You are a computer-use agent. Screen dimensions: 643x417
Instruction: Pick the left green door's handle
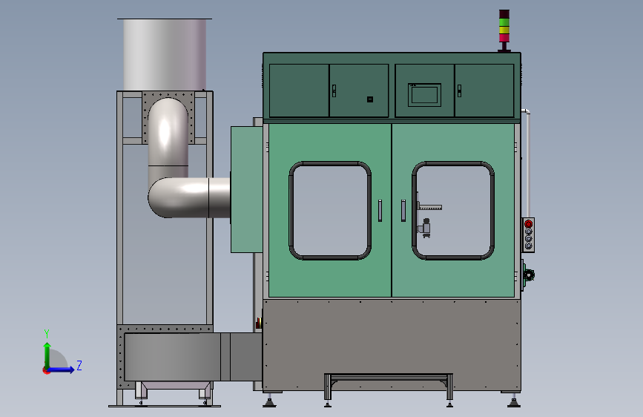[x=380, y=211]
